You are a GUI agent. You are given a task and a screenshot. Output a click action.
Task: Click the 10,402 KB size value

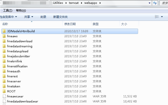pyautogui.click(x=130, y=101)
